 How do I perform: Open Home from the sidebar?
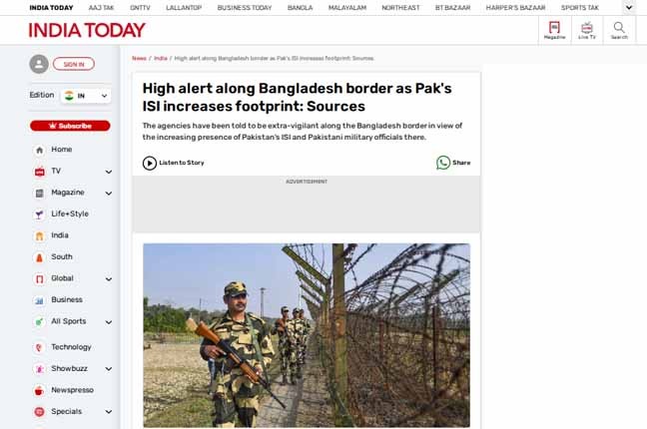click(x=62, y=150)
